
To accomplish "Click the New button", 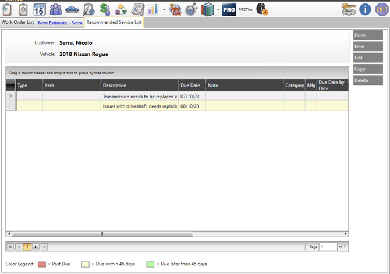I will [368, 47].
